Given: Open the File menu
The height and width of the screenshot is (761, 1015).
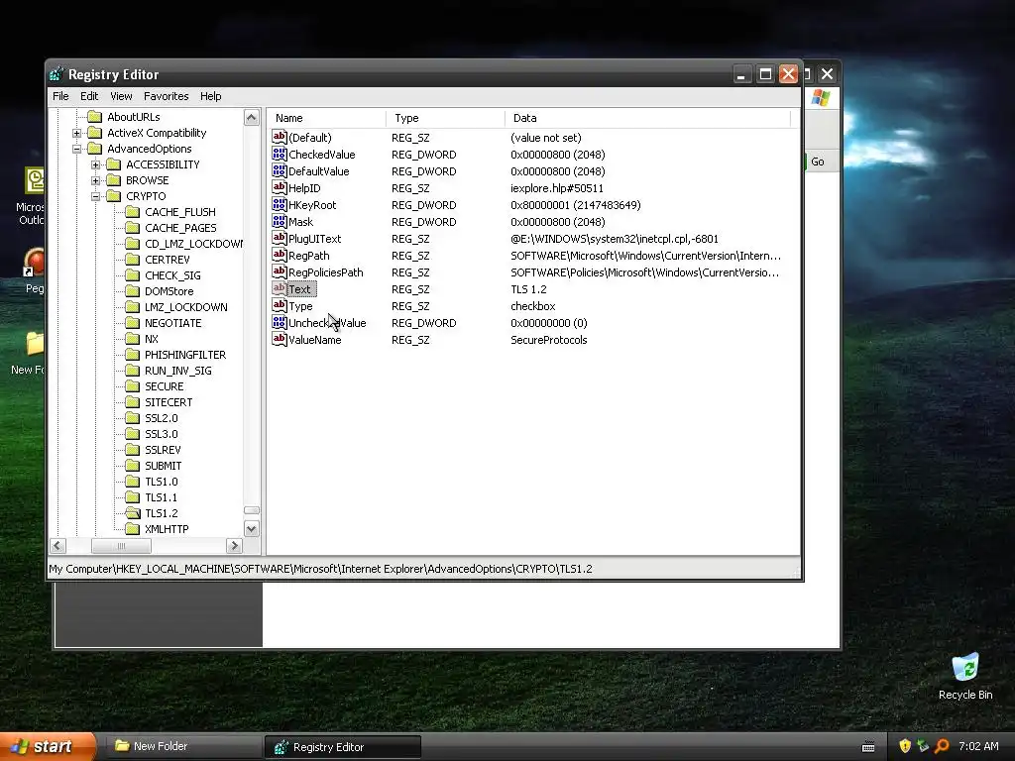Looking at the screenshot, I should click(60, 96).
